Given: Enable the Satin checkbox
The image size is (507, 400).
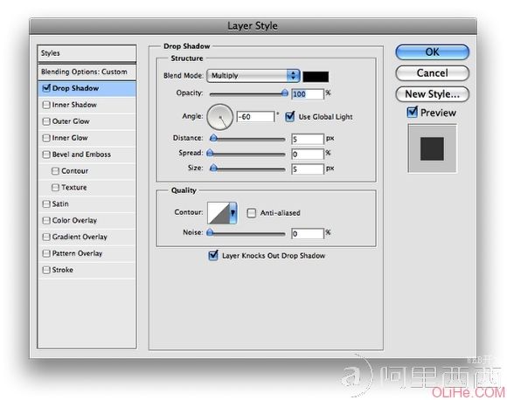Looking at the screenshot, I should tap(46, 203).
